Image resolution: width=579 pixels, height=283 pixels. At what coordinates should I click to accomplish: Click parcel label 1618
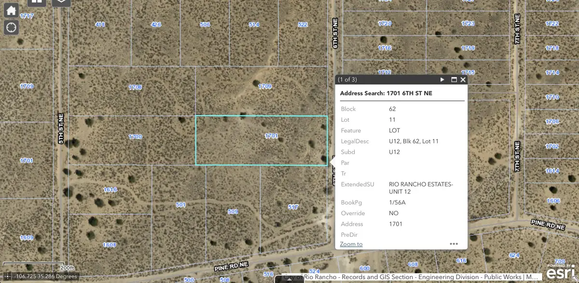click(x=110, y=190)
